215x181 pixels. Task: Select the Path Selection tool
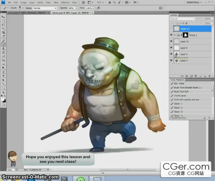click(3, 80)
